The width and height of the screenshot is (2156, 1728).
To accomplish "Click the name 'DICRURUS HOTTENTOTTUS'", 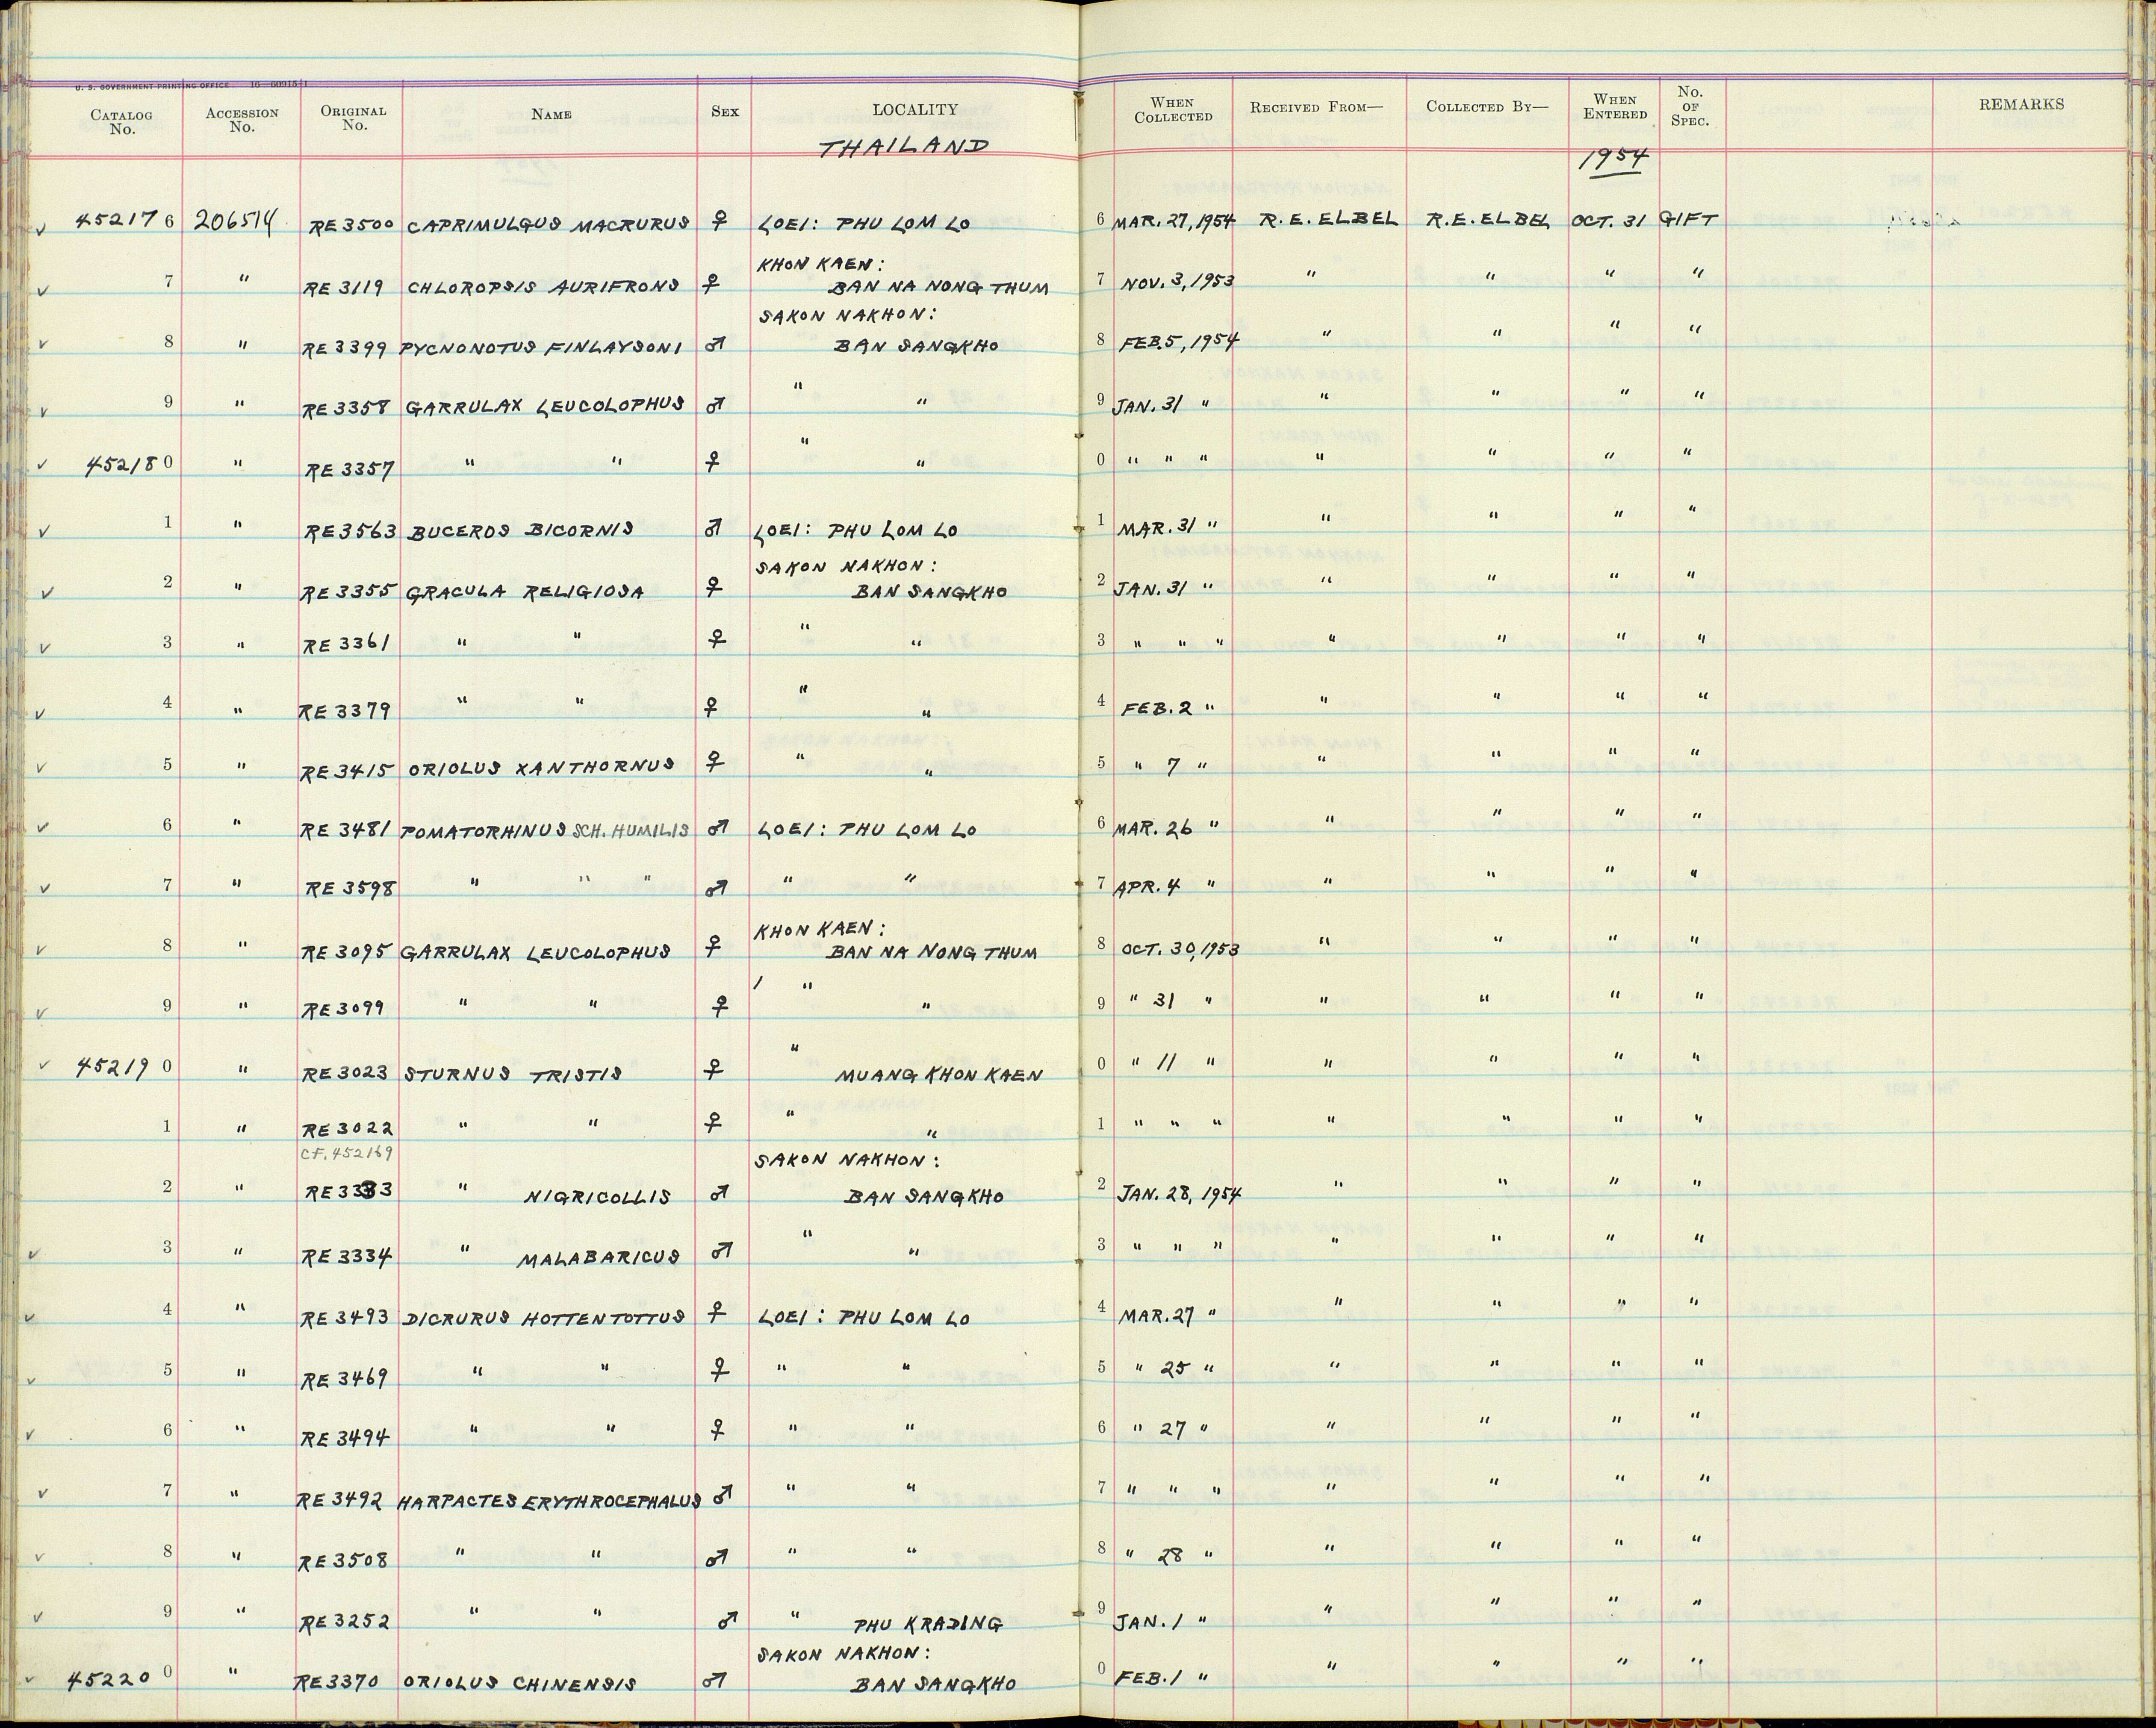I will point(543,1318).
